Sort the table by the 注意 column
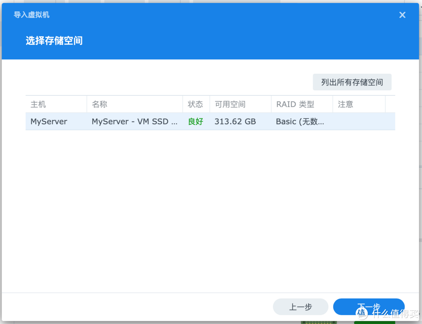Image resolution: width=422 pixels, height=324 pixels. pyautogui.click(x=345, y=104)
